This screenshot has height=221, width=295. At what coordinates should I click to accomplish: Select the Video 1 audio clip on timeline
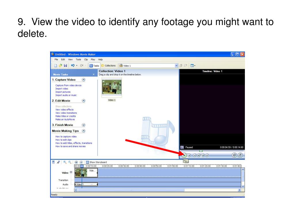click(86, 184)
